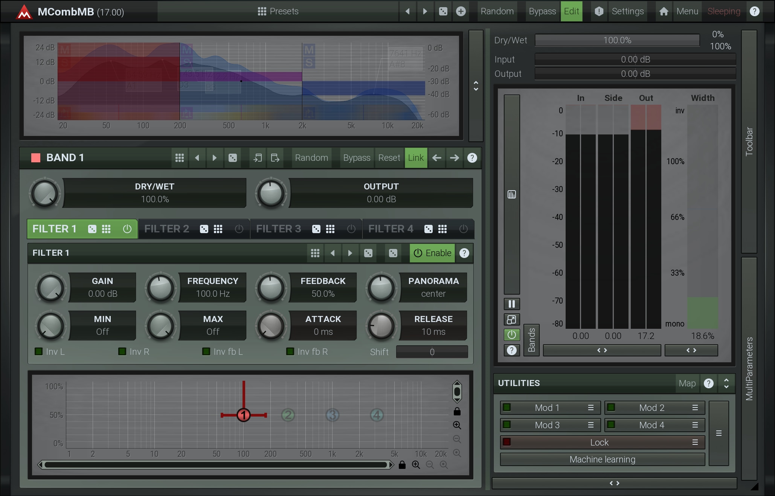Click the Band 1 paste preset icon
This screenshot has width=775, height=496.
pyautogui.click(x=275, y=158)
